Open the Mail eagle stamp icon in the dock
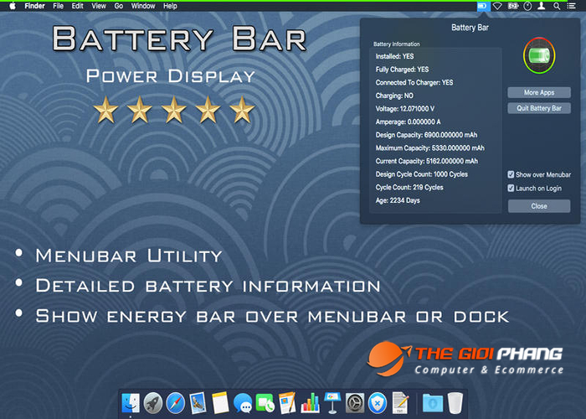 [198, 402]
